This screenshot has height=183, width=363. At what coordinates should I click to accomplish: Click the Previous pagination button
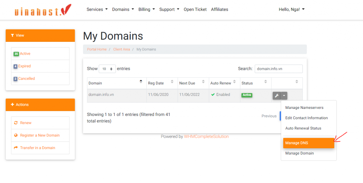[269, 116]
